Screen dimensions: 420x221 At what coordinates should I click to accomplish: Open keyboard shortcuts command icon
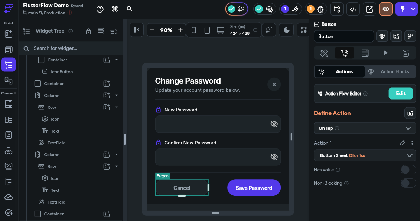(x=115, y=9)
